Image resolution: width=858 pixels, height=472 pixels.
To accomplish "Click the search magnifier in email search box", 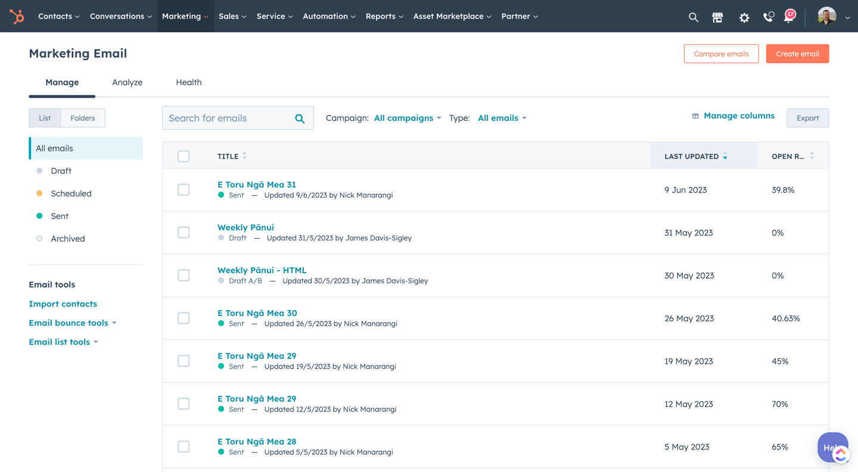I will (300, 118).
